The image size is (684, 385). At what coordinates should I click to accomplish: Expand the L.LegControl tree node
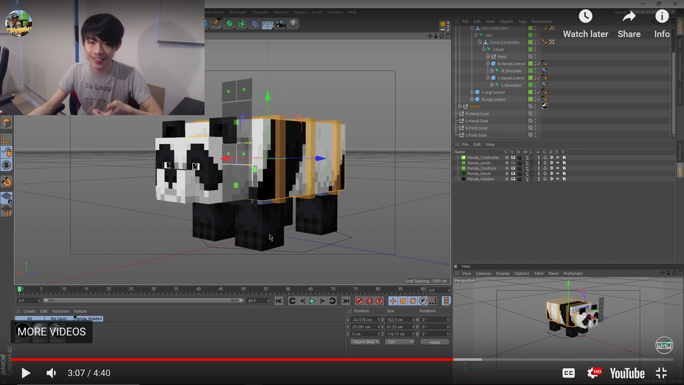(x=472, y=92)
